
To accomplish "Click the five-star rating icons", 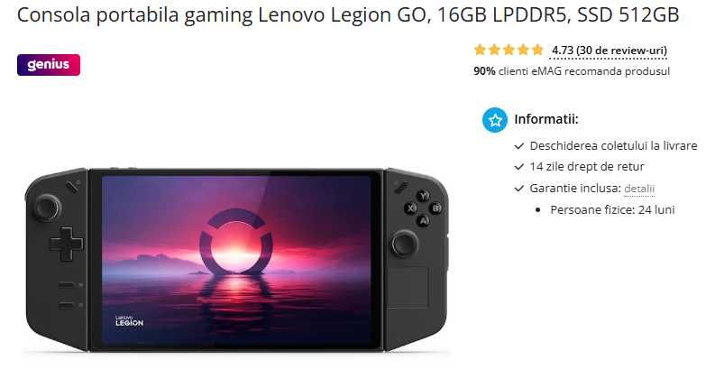I will click(509, 50).
